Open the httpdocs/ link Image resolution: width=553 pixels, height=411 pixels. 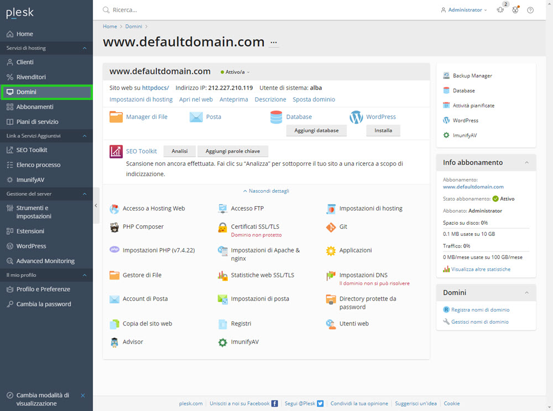click(155, 88)
